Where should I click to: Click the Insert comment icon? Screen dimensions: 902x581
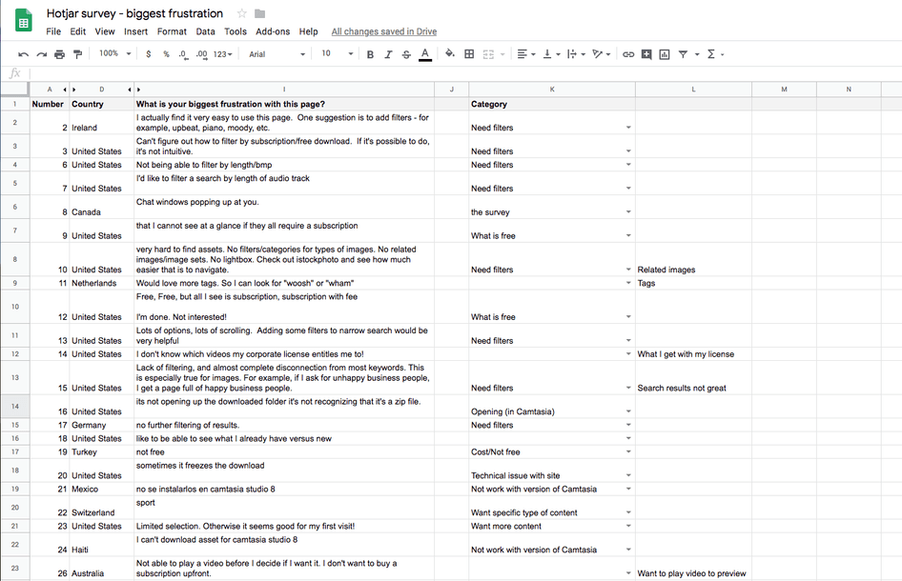[646, 54]
